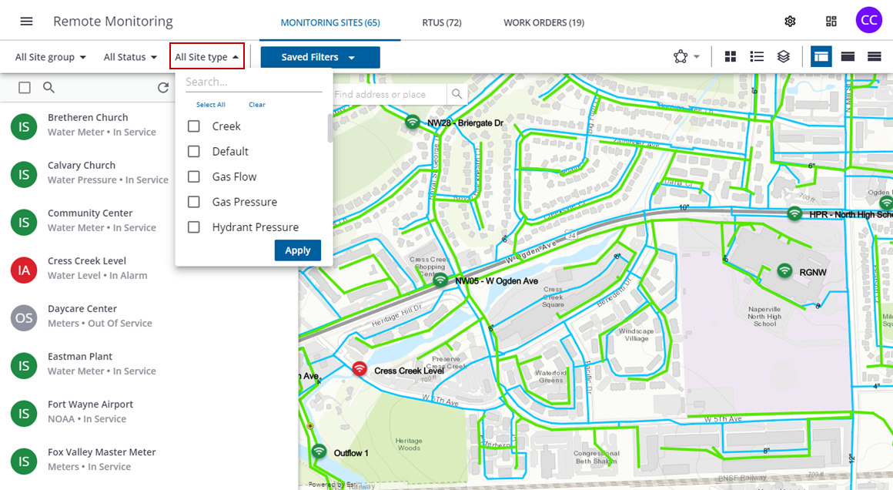Open the All Site group dropdown

pos(48,56)
